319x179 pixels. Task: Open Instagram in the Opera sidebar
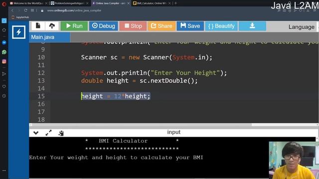tap(4, 62)
